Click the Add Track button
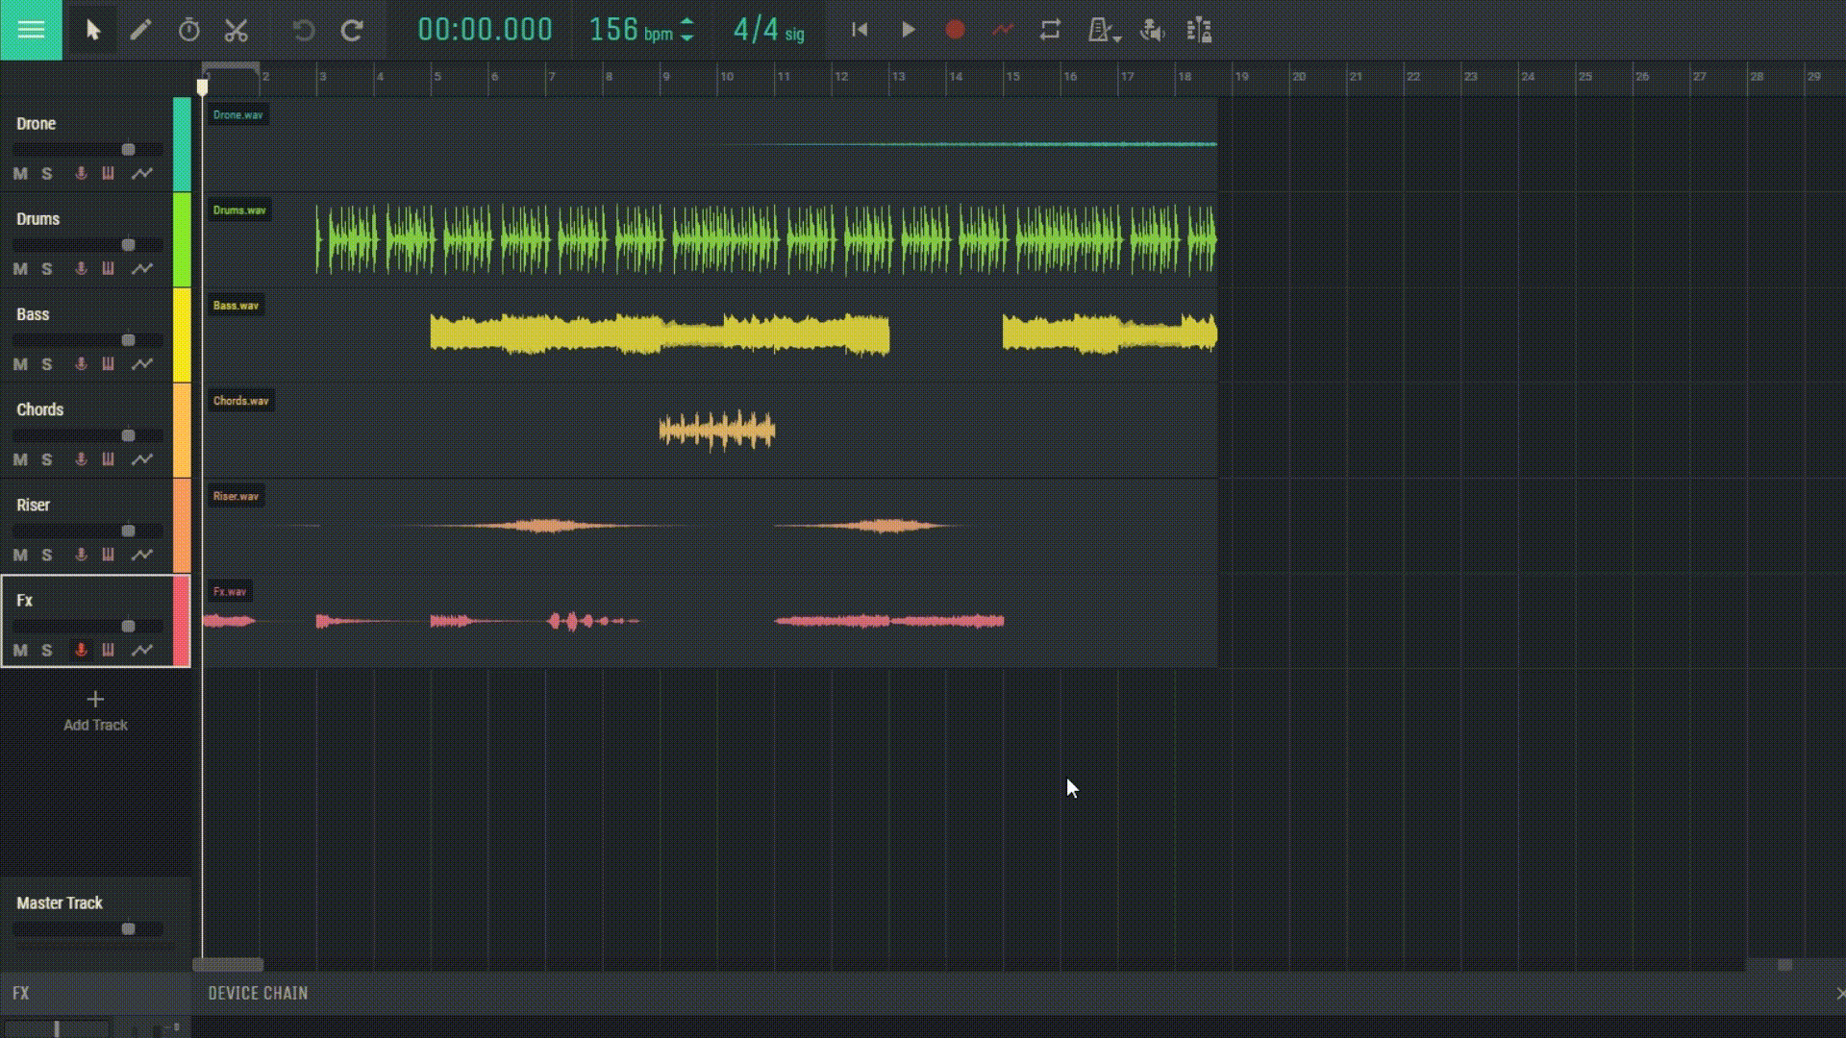 click(x=95, y=711)
